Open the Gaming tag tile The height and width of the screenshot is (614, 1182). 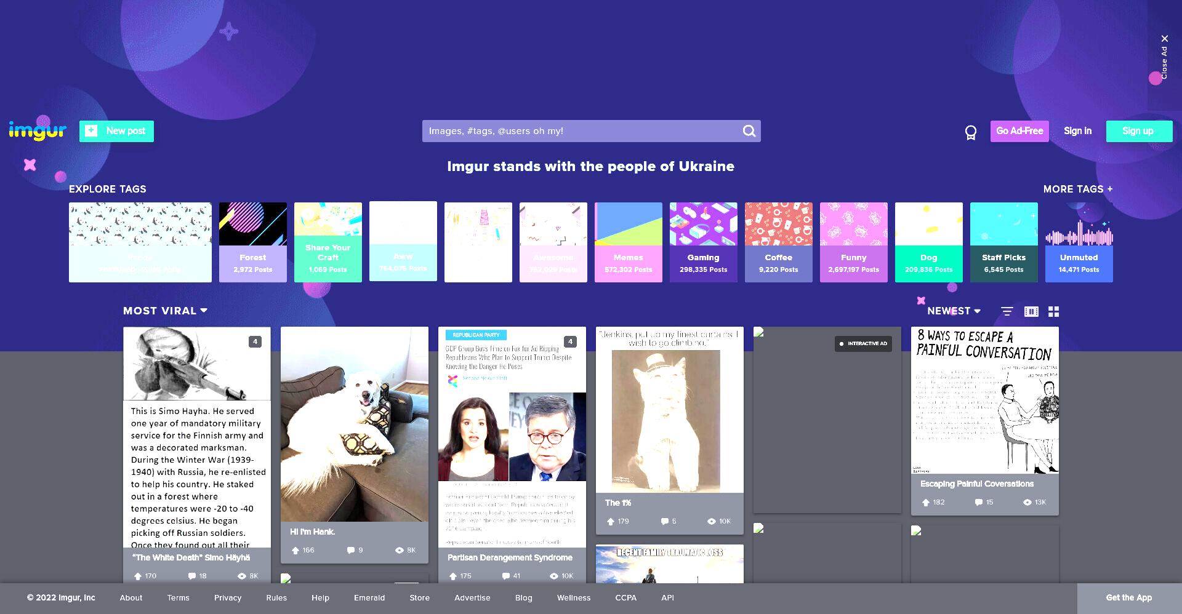click(704, 242)
